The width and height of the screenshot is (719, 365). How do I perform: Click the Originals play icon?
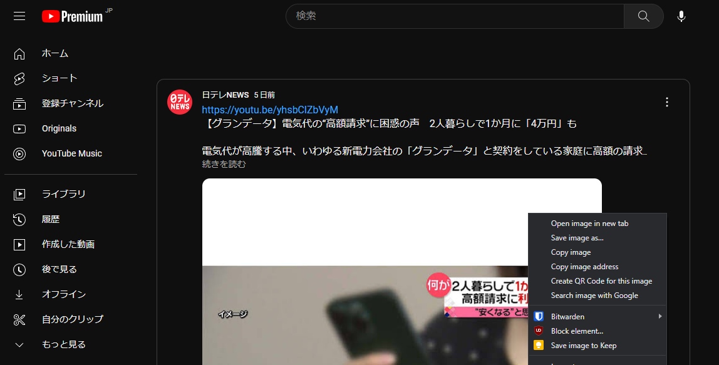point(19,129)
